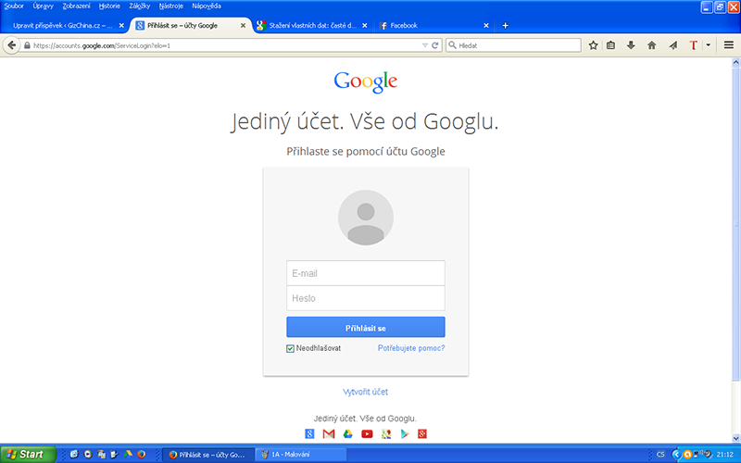Click the Přihlásit se button
741x463 pixels.
365,327
